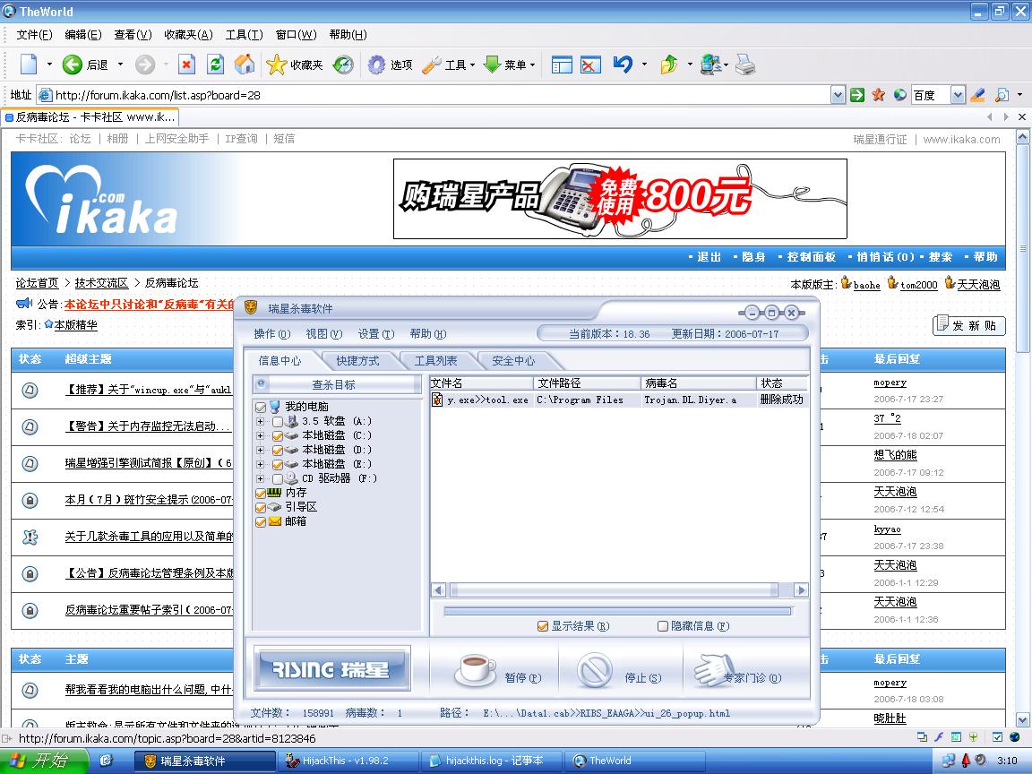The image size is (1032, 774).
Task: Open the address bar URL dropdown
Action: [x=838, y=95]
